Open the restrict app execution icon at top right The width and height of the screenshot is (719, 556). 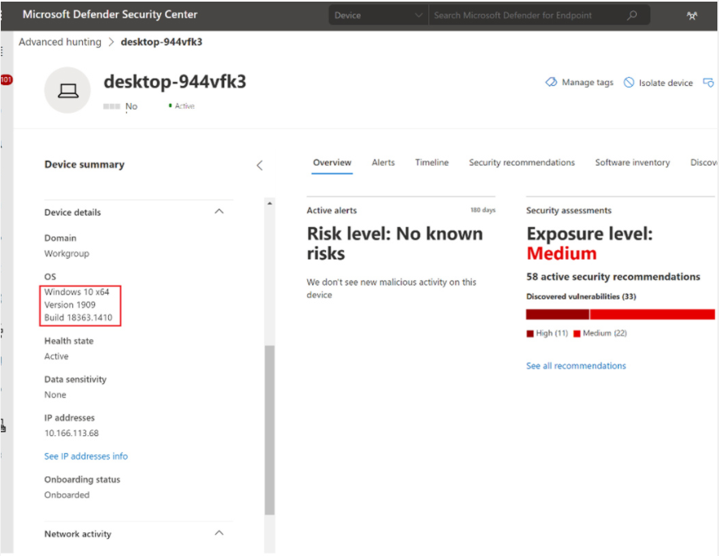[709, 83]
